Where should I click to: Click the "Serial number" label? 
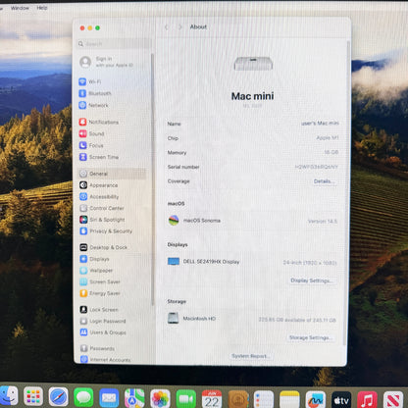183,167
